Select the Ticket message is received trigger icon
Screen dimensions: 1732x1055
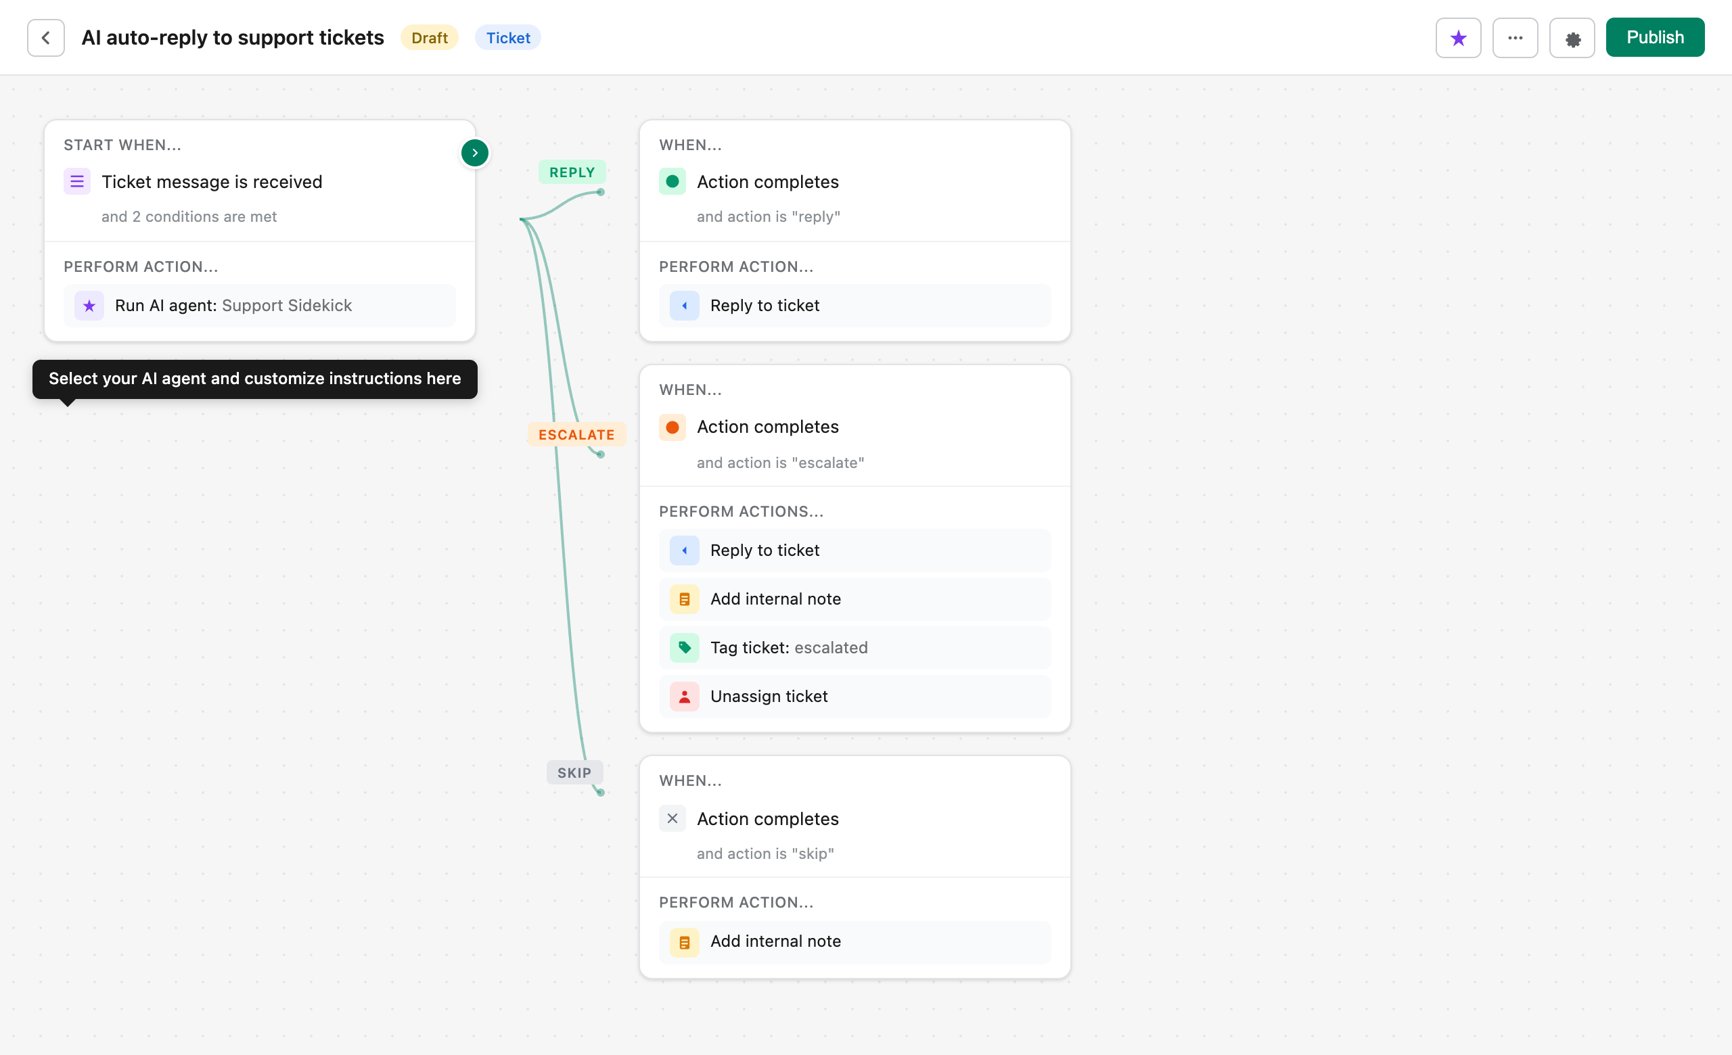(x=76, y=181)
